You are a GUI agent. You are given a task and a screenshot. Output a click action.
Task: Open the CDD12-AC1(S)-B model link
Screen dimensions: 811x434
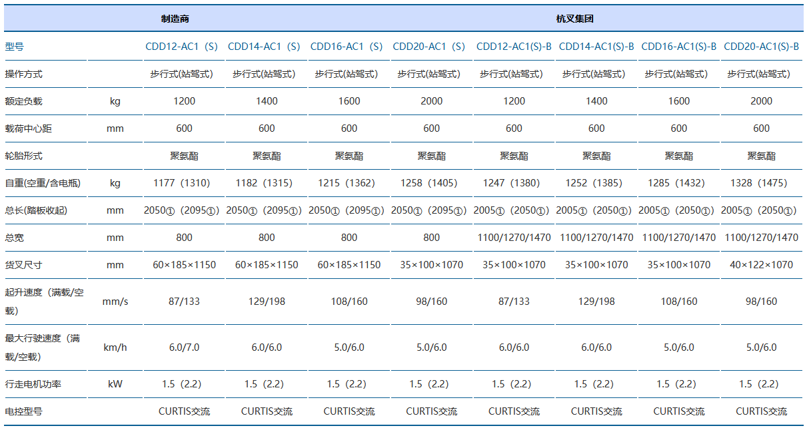pos(514,47)
